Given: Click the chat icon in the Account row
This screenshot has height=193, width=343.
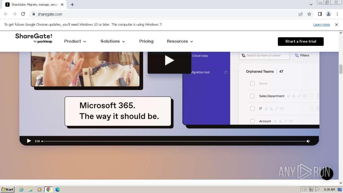Looking at the screenshot, I should click(291, 121).
